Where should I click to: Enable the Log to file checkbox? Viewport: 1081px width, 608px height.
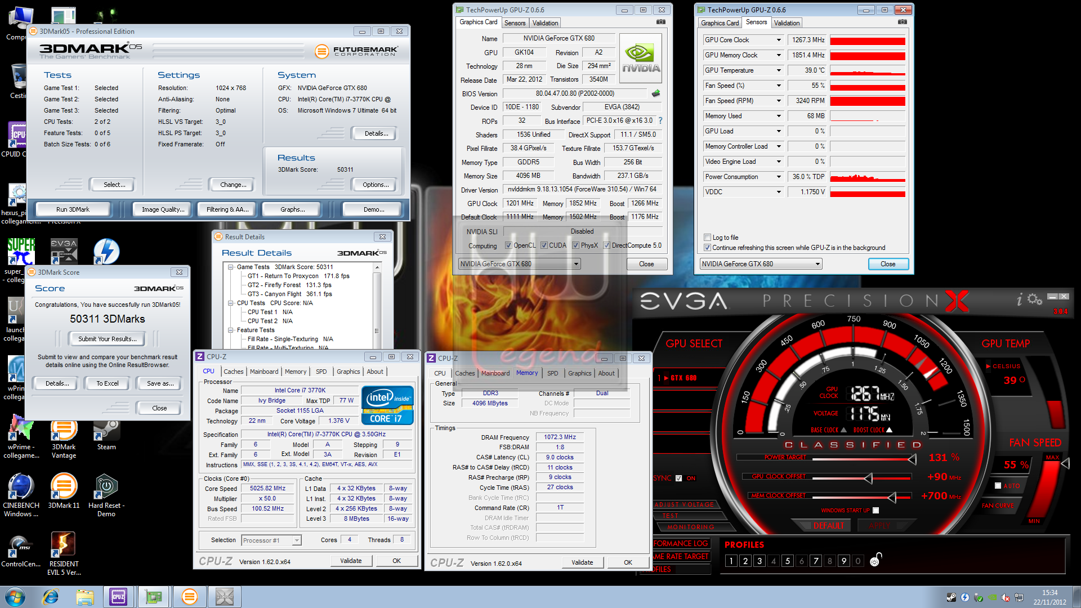(707, 238)
